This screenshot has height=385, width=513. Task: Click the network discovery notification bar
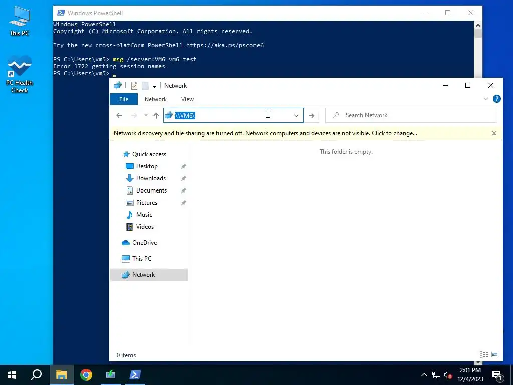point(266,133)
